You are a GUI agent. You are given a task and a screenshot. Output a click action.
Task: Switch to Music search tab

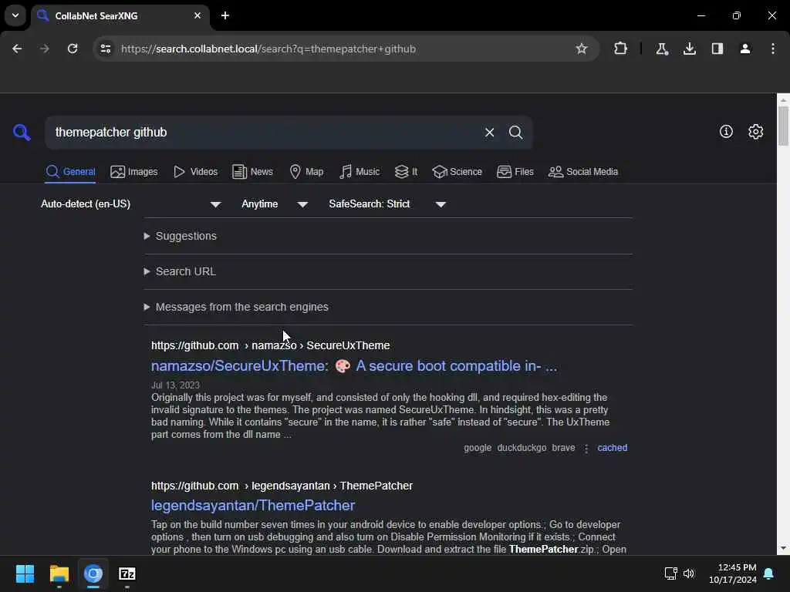(x=360, y=172)
